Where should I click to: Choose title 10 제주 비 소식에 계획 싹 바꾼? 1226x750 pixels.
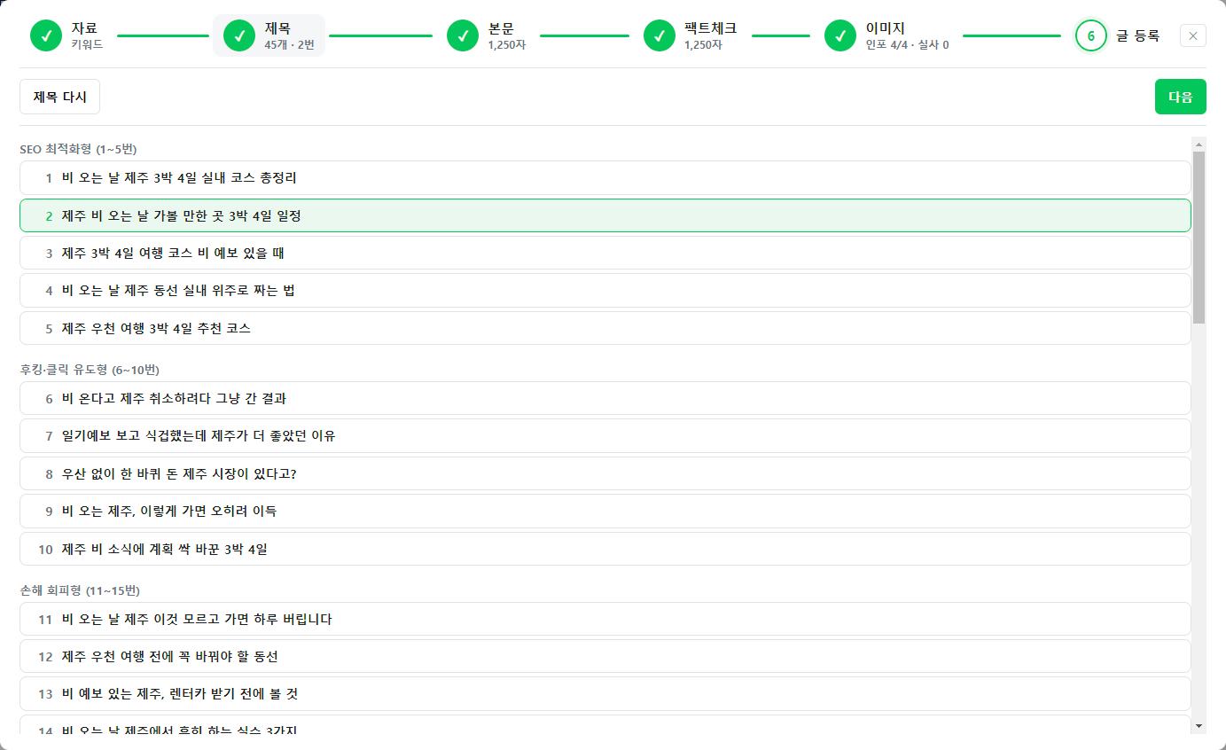[x=605, y=549]
